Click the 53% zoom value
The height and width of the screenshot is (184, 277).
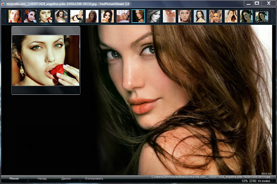(245, 181)
